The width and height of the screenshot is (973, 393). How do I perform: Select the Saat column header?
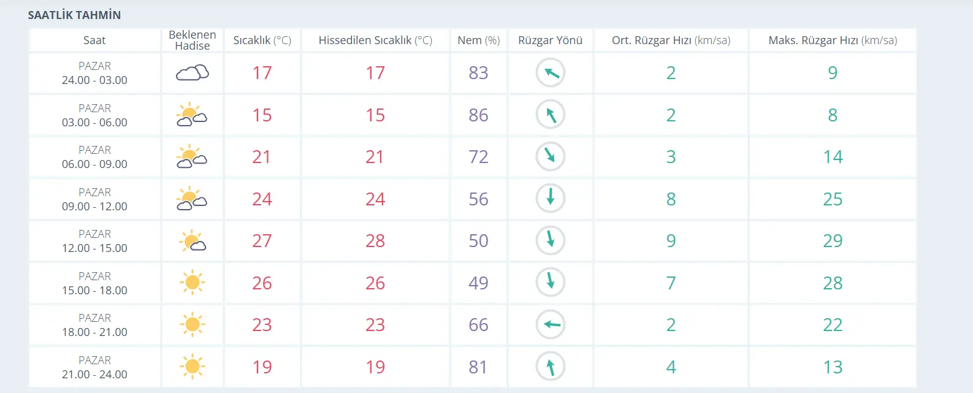[x=94, y=40]
